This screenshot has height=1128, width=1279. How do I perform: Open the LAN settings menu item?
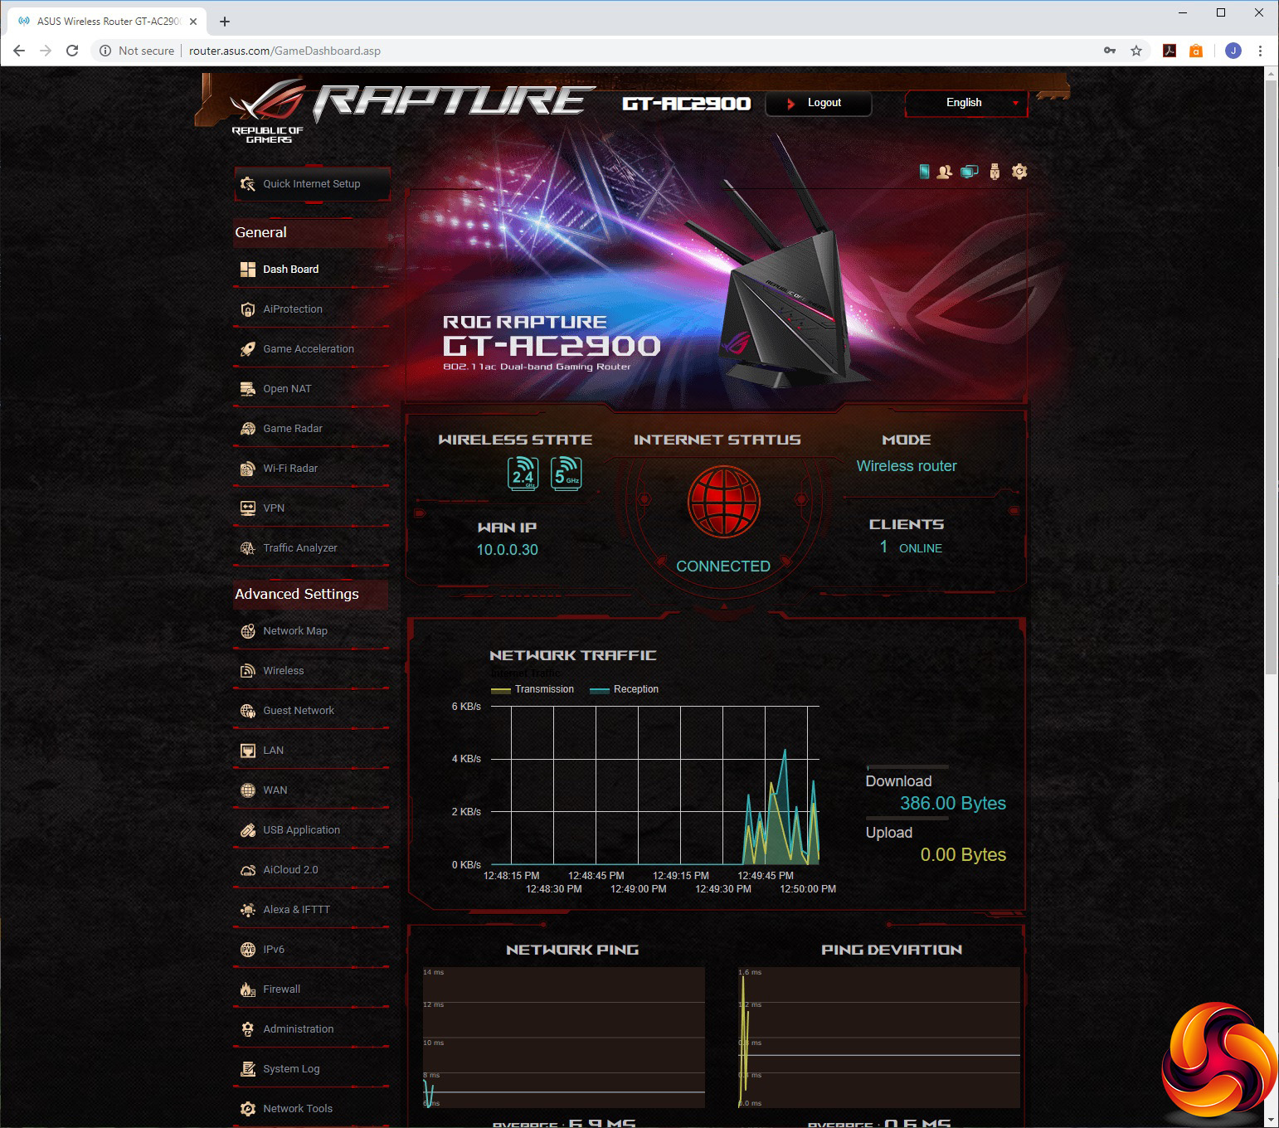[x=311, y=751]
